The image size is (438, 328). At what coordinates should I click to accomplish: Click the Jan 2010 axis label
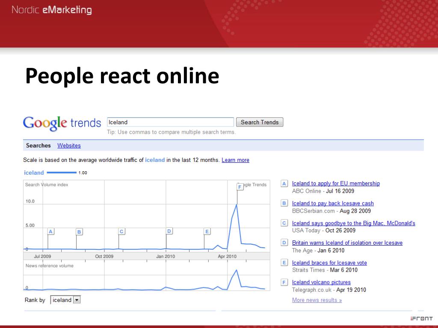(x=166, y=256)
